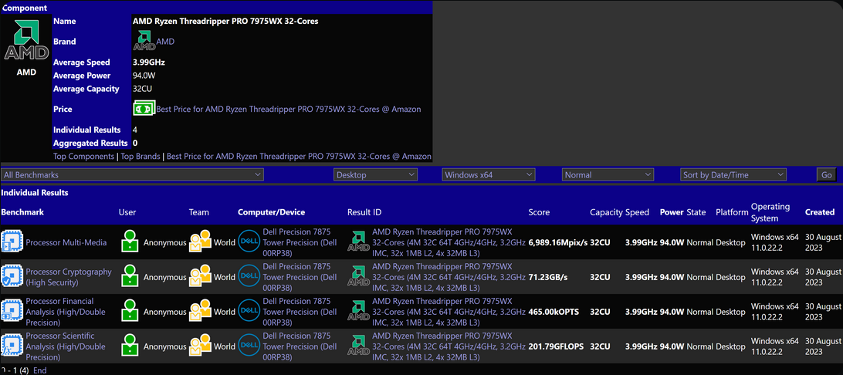This screenshot has width=843, height=375.
Task: Click the yellow team icon in Multi-Media row
Action: [x=200, y=242]
